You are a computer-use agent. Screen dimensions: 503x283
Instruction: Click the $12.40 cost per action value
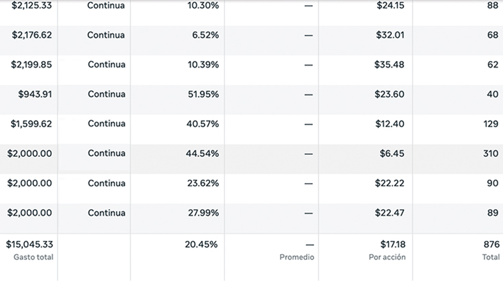[x=390, y=124]
